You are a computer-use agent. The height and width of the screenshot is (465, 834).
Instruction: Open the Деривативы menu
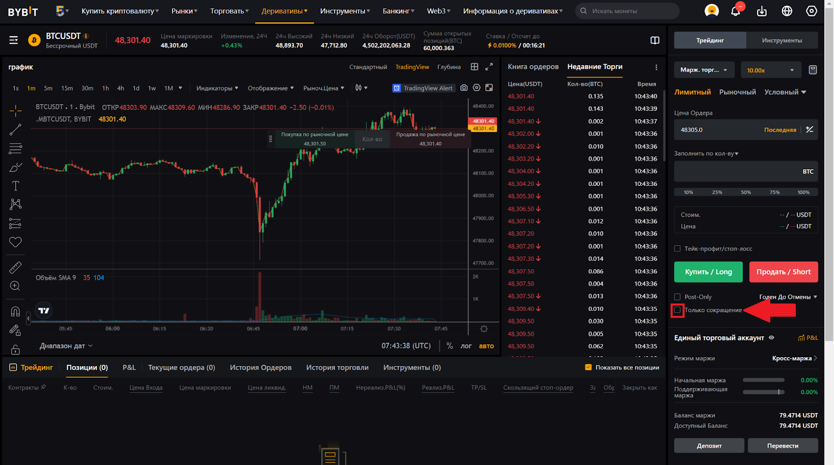pyautogui.click(x=284, y=10)
